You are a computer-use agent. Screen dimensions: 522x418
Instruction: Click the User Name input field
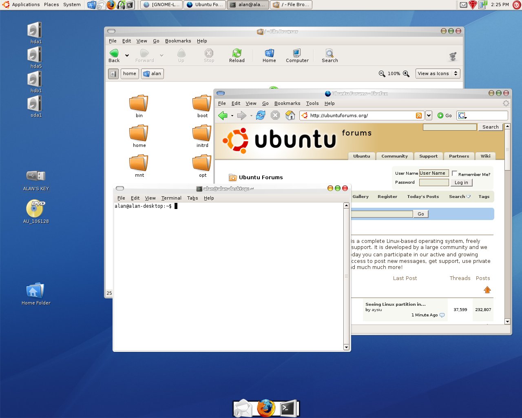point(434,173)
